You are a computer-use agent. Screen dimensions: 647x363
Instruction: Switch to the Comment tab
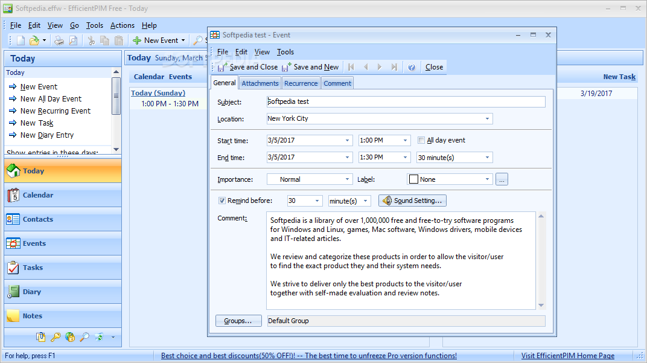point(337,83)
